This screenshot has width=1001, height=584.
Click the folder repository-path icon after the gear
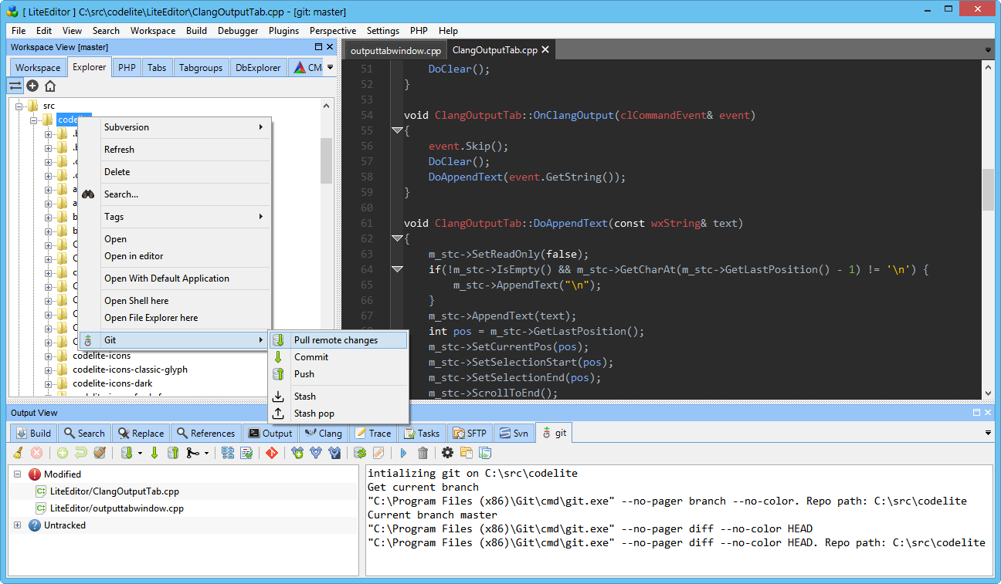[467, 453]
